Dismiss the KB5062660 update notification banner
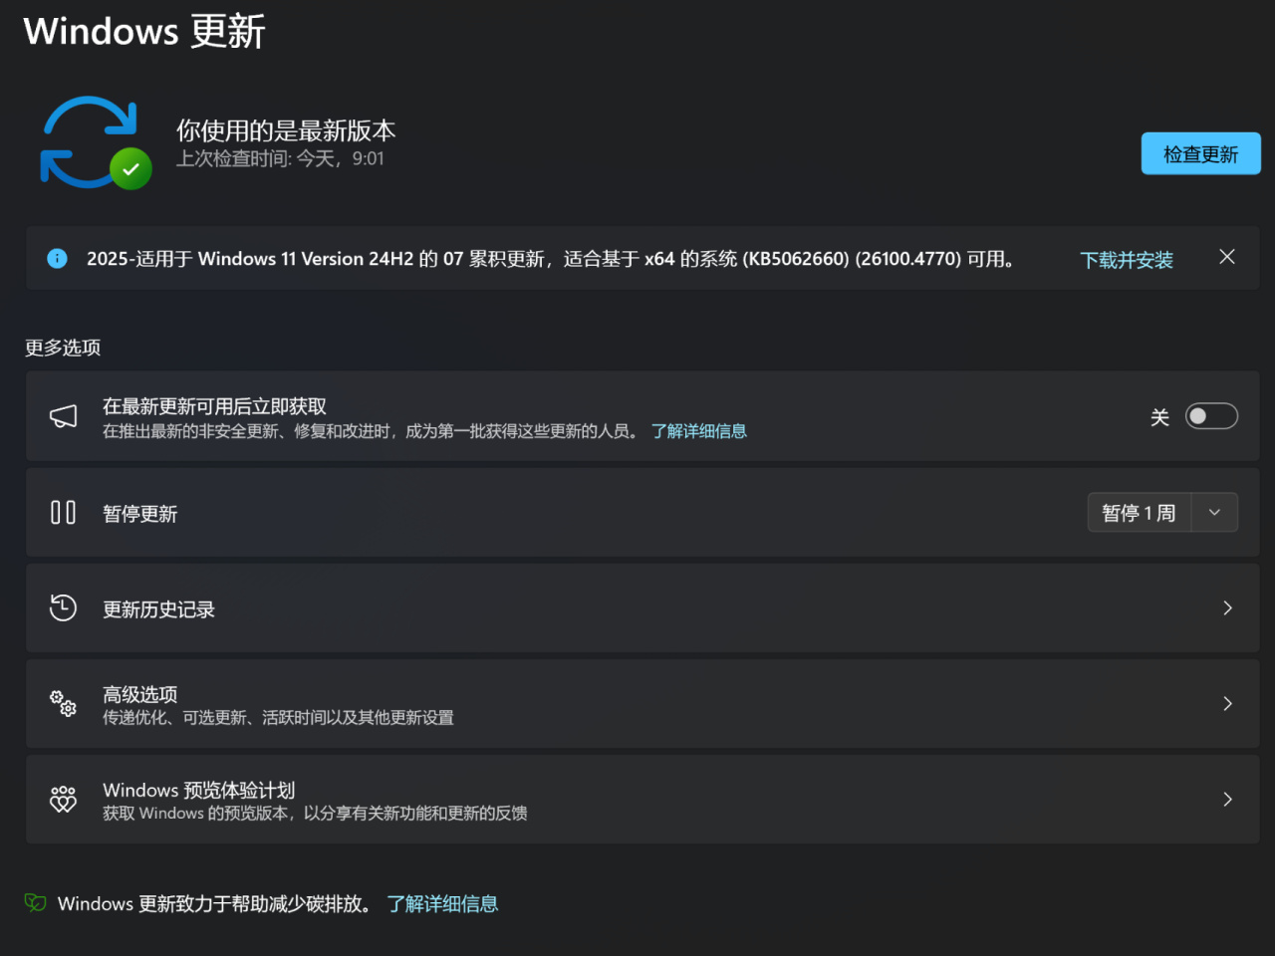 tap(1227, 257)
